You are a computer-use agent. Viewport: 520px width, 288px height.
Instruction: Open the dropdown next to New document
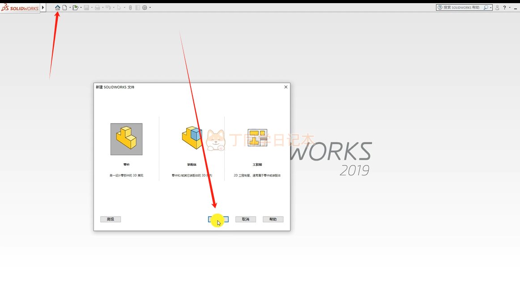(x=70, y=7)
